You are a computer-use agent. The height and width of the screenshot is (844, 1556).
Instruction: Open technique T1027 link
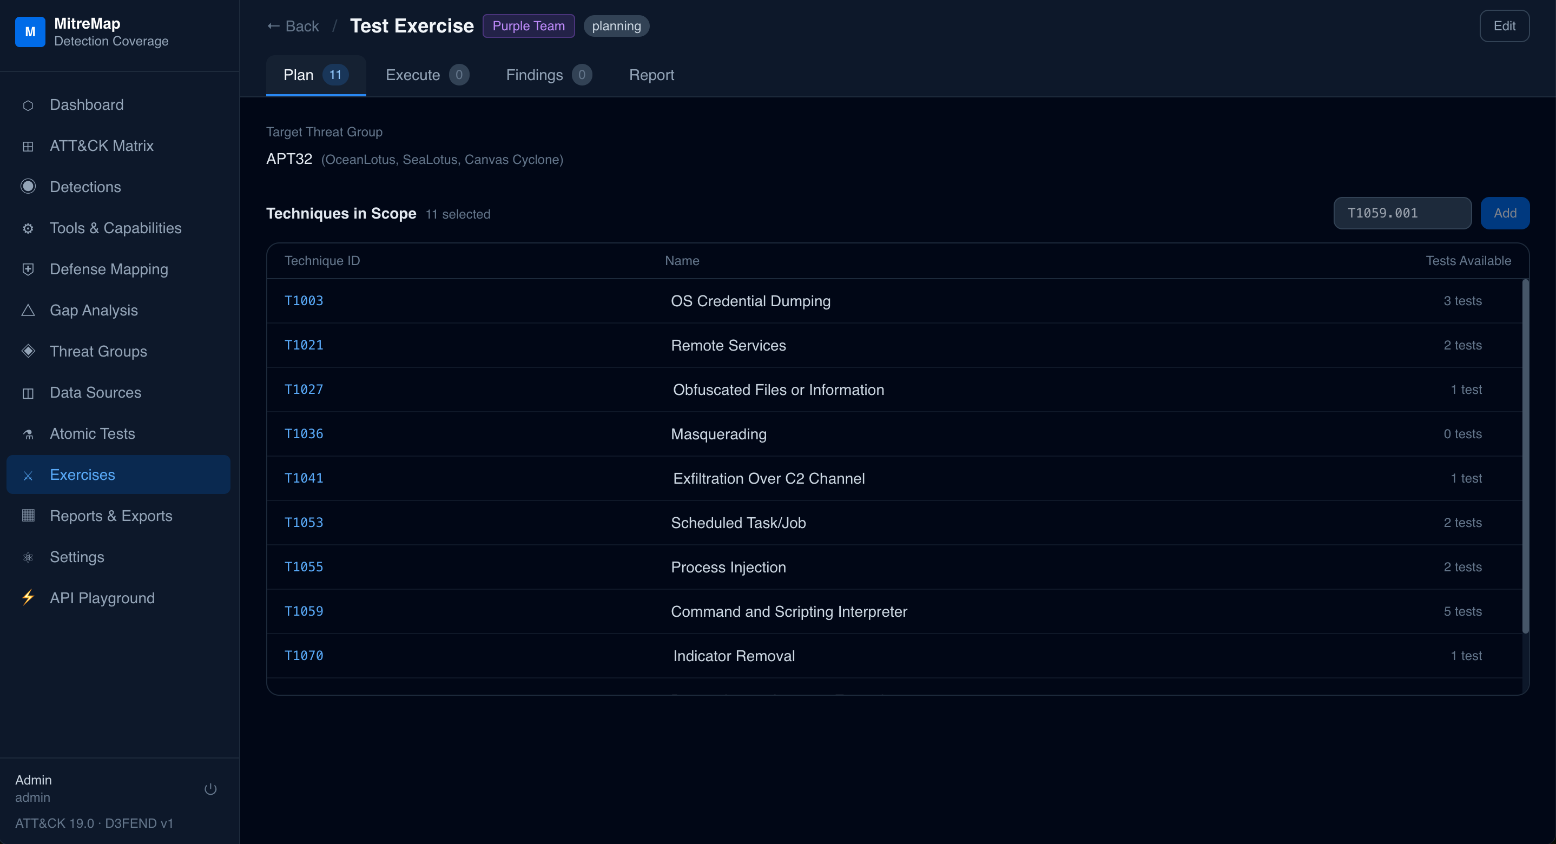coord(304,390)
